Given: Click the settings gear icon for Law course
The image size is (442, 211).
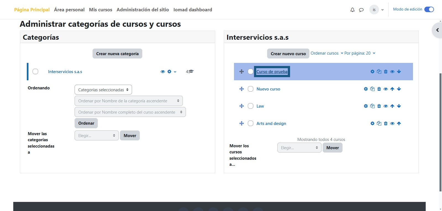Looking at the screenshot, I should (366, 106).
